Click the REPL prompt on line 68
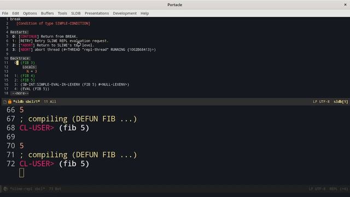Image resolution: width=350 pixels, height=197 pixels. pyautogui.click(x=37, y=128)
